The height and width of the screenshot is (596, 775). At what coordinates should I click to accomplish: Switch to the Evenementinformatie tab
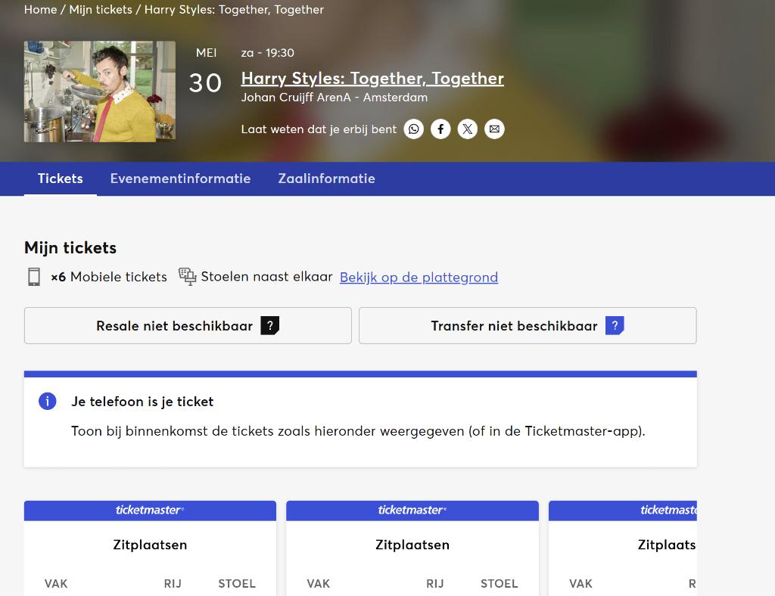180,178
